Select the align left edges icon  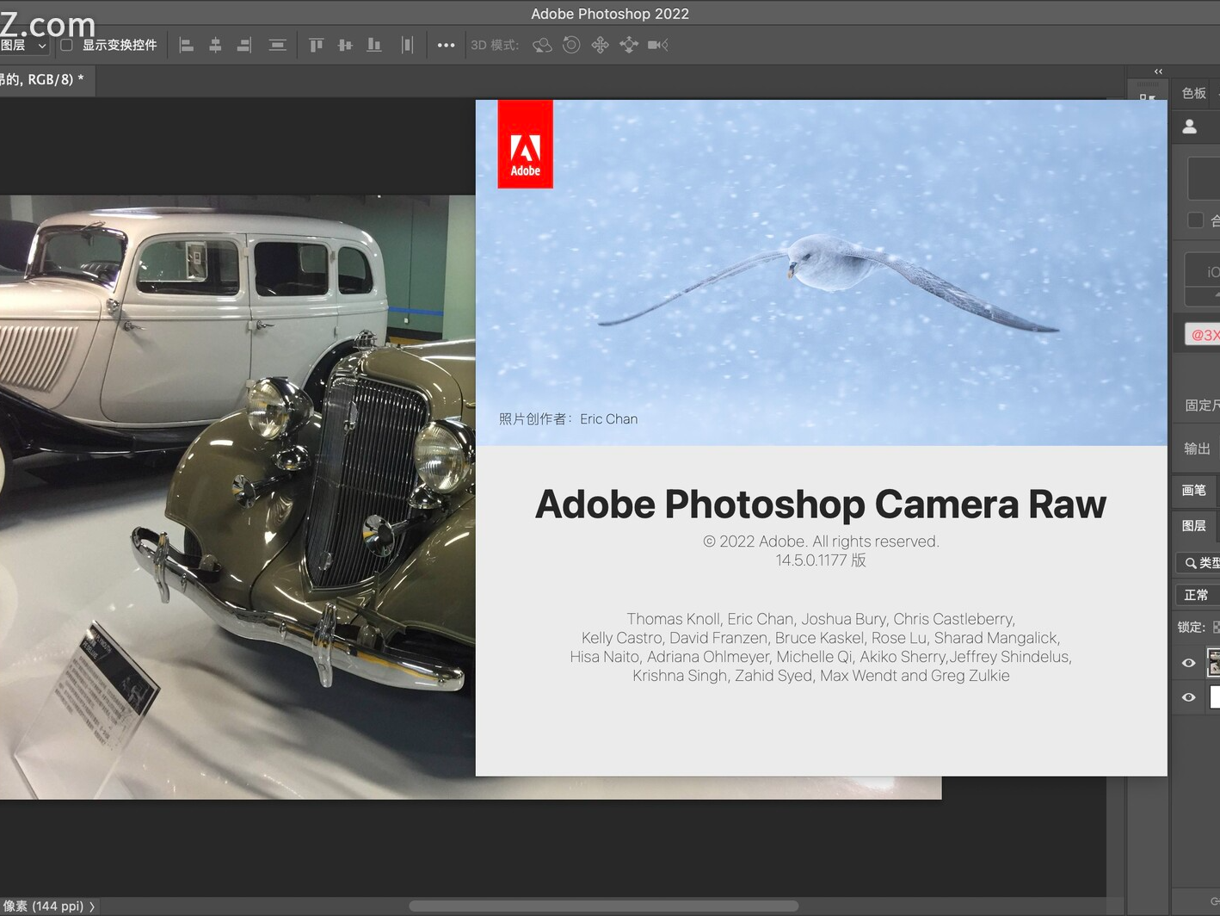pyautogui.click(x=187, y=44)
